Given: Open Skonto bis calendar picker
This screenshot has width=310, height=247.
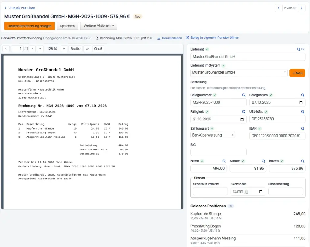Looking at the screenshot, I should tap(261, 192).
